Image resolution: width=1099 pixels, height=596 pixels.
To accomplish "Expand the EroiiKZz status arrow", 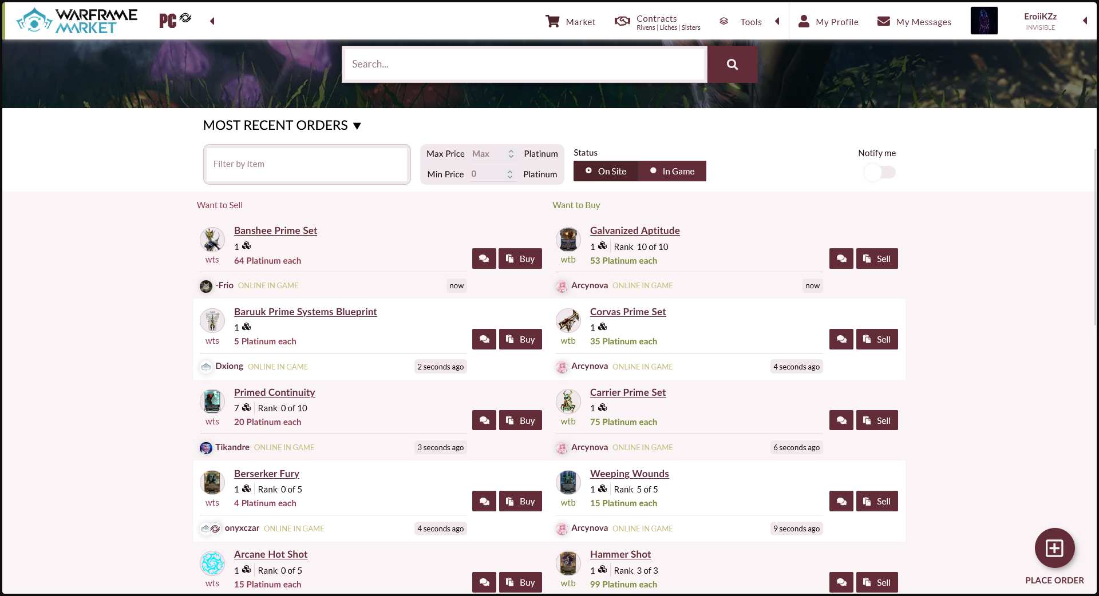I will click(1085, 21).
